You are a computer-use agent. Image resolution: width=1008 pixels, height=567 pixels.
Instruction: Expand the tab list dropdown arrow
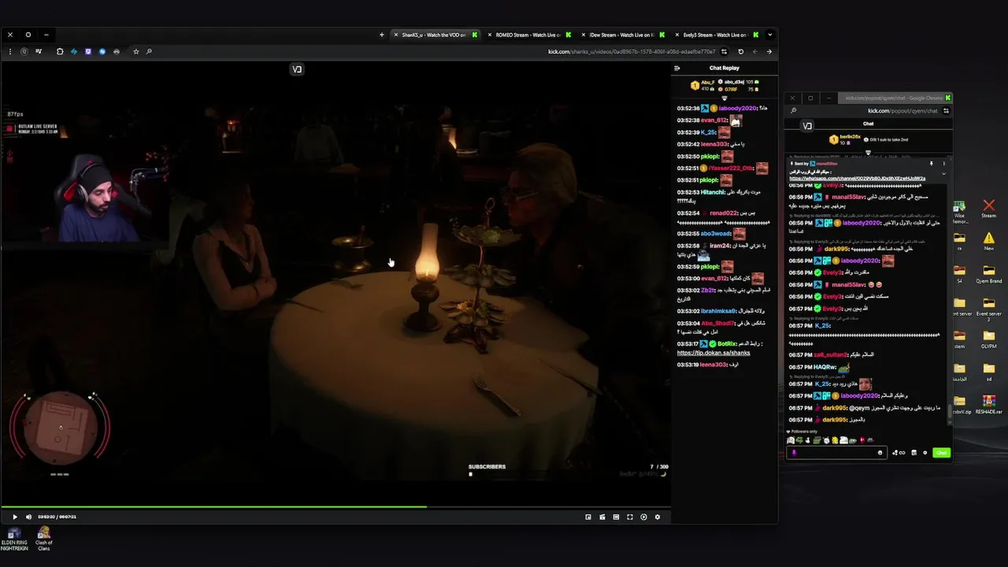(x=769, y=35)
